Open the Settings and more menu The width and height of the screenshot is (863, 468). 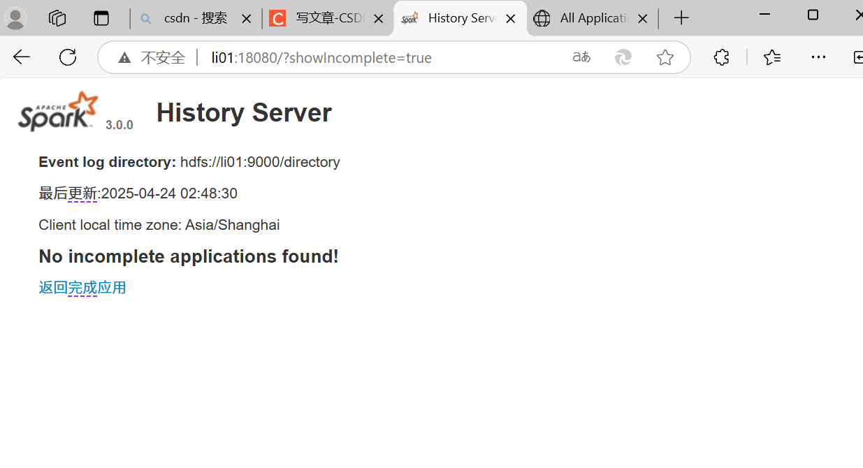tap(818, 57)
